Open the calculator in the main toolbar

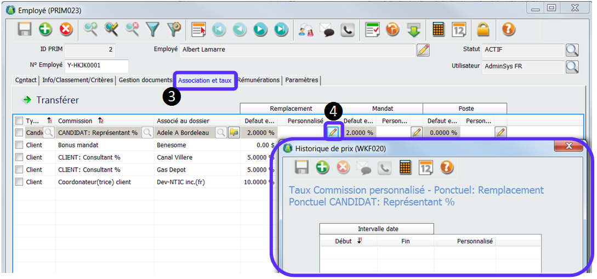click(438, 30)
